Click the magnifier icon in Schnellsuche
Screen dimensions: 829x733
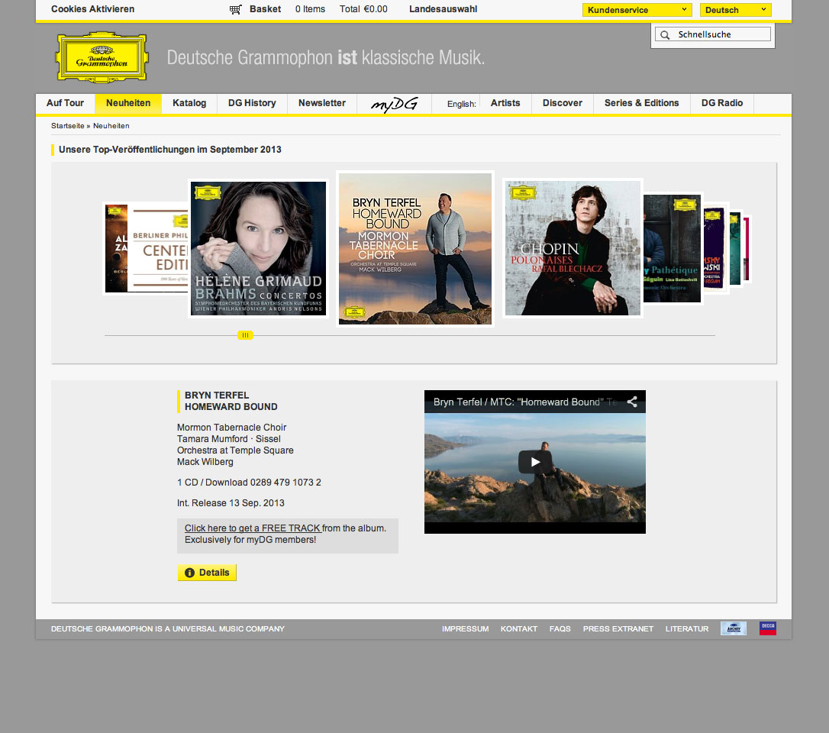point(665,35)
